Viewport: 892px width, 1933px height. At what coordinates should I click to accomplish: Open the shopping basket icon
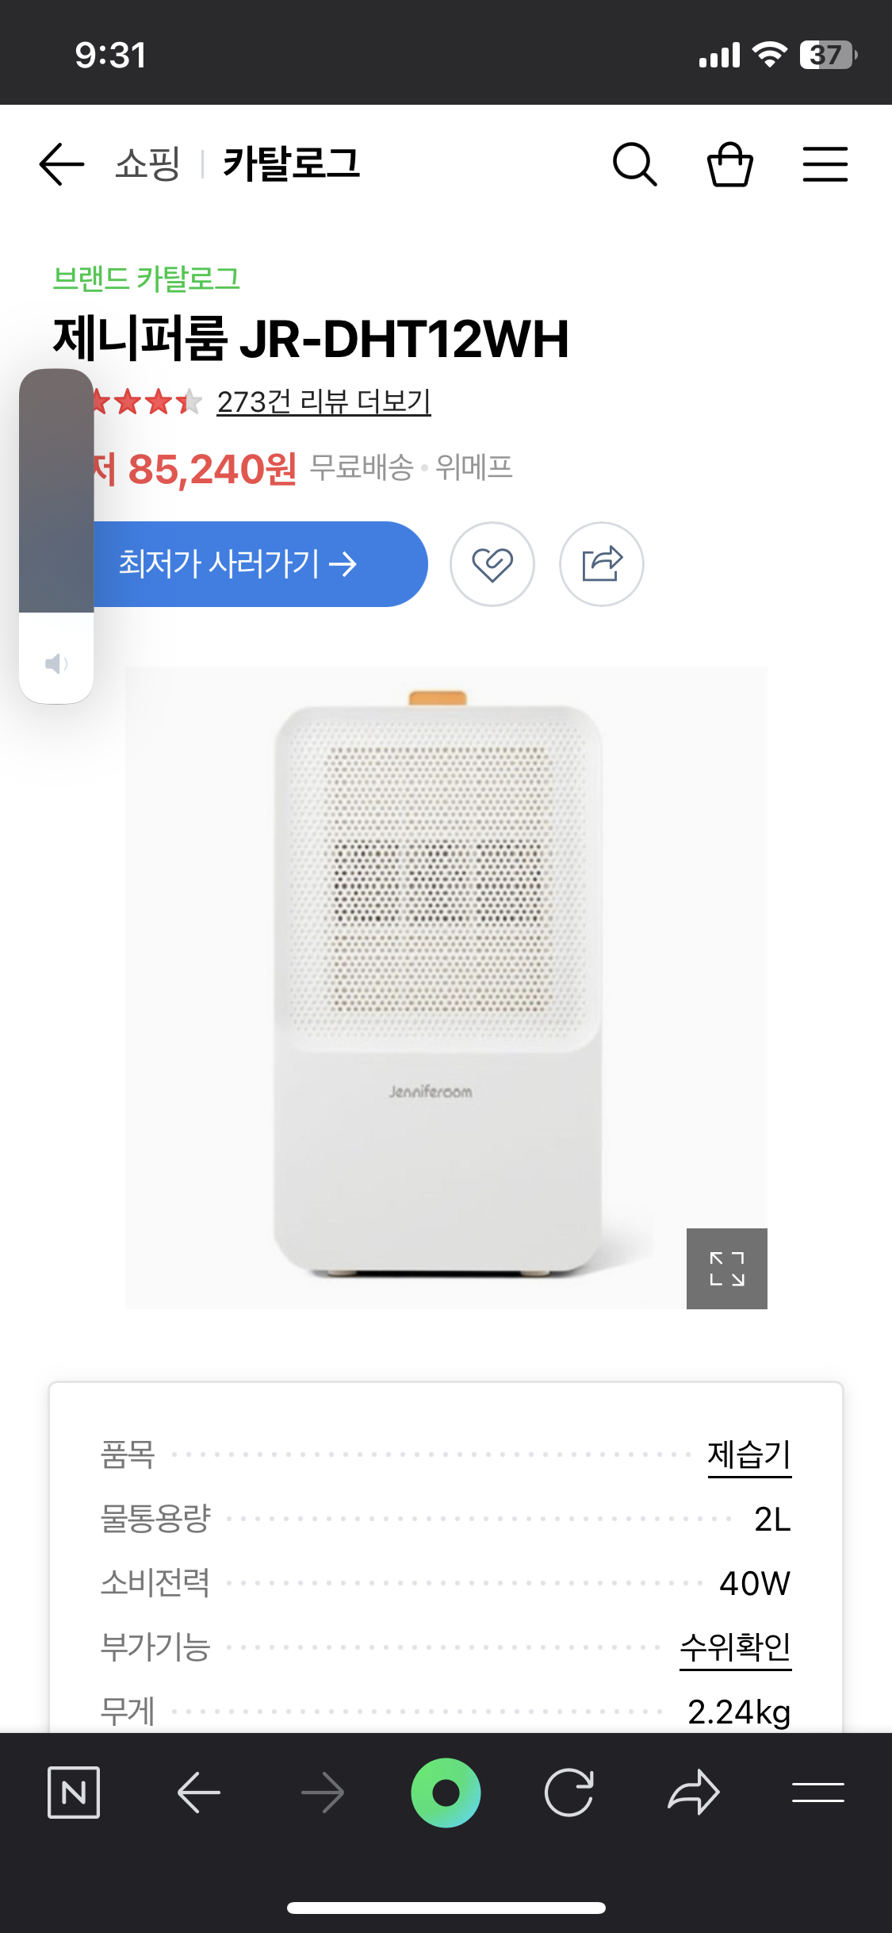tap(729, 164)
